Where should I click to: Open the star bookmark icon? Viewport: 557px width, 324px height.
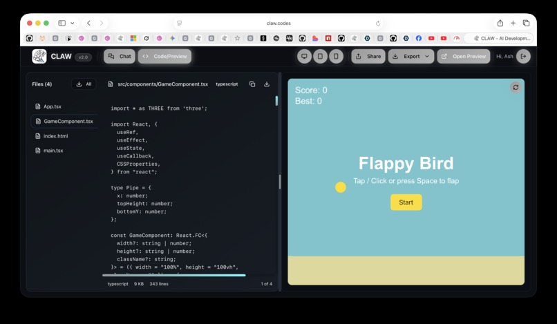coord(237,39)
